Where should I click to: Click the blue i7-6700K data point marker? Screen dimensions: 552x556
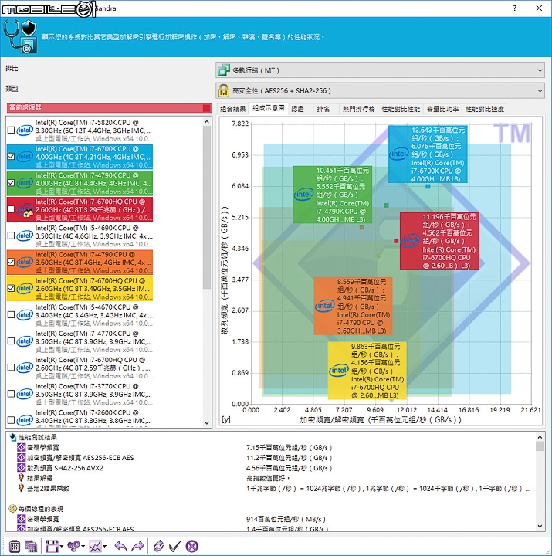428,187
